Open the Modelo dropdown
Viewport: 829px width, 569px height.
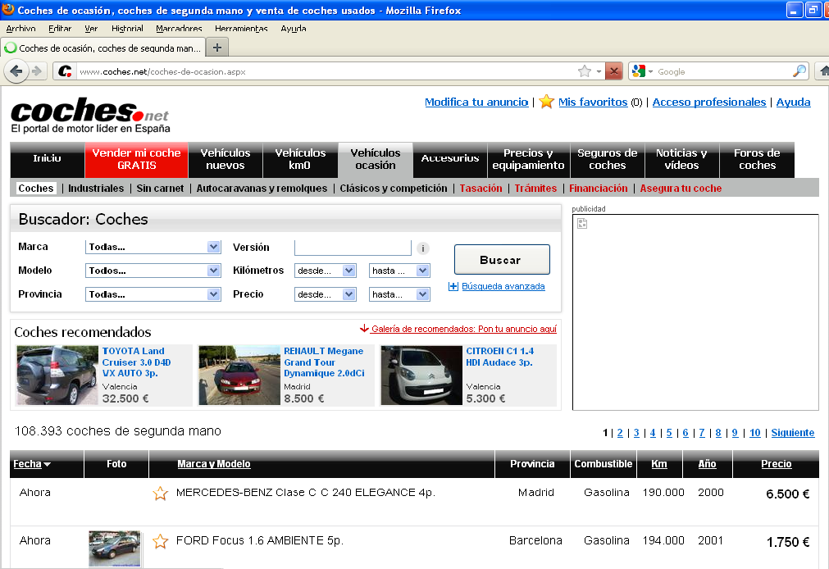[153, 271]
